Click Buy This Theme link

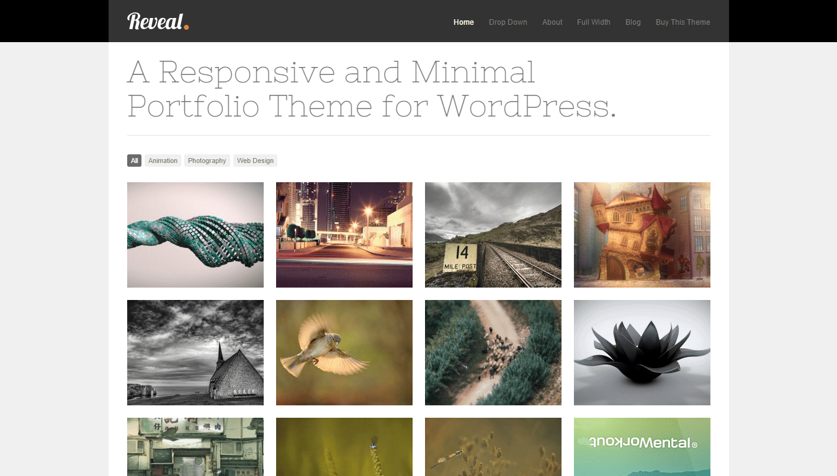pos(683,22)
